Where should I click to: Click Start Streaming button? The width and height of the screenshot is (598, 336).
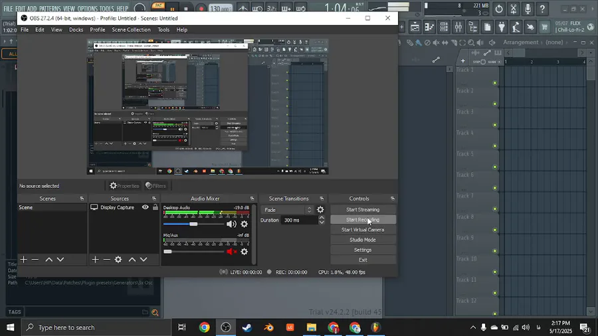pos(363,210)
